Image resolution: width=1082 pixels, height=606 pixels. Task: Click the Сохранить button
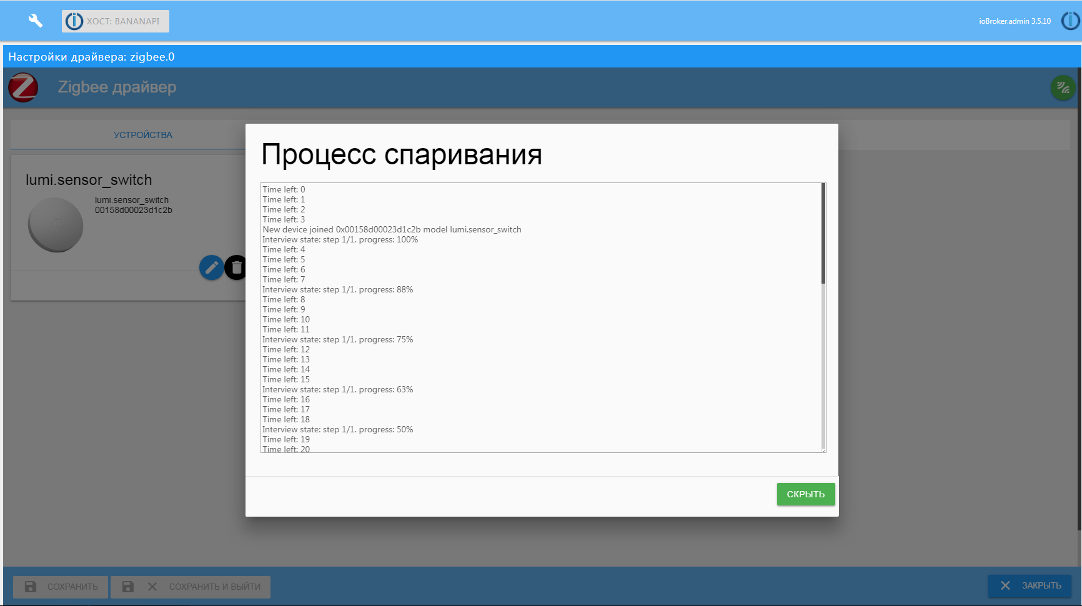pyautogui.click(x=61, y=587)
